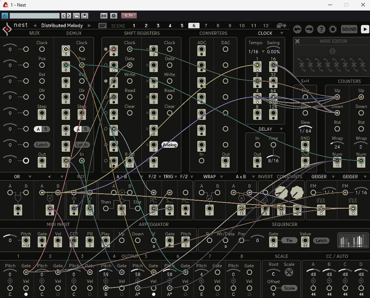
Task: Toggle the MUX Latch button
Action: 42,145
